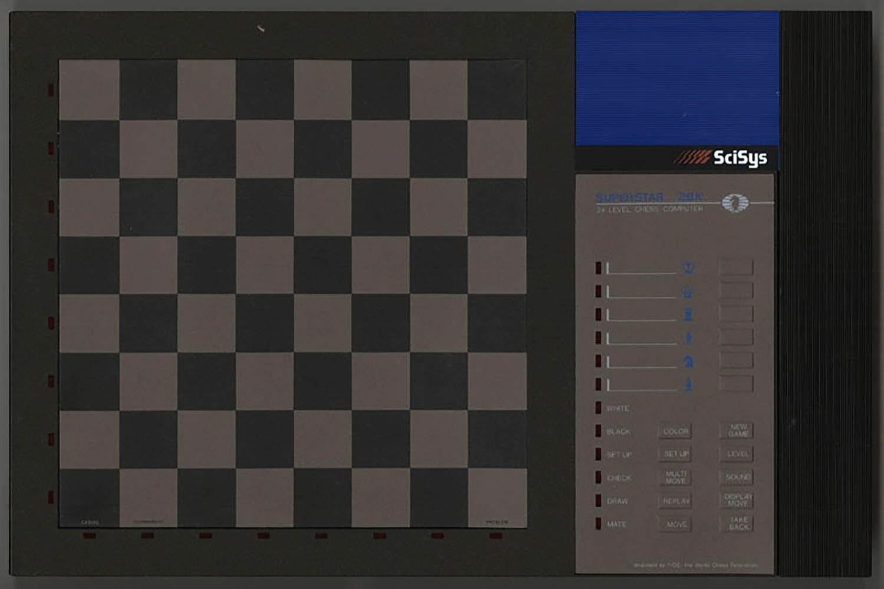Click the blue king piece symbol
The image size is (884, 589).
point(688,268)
